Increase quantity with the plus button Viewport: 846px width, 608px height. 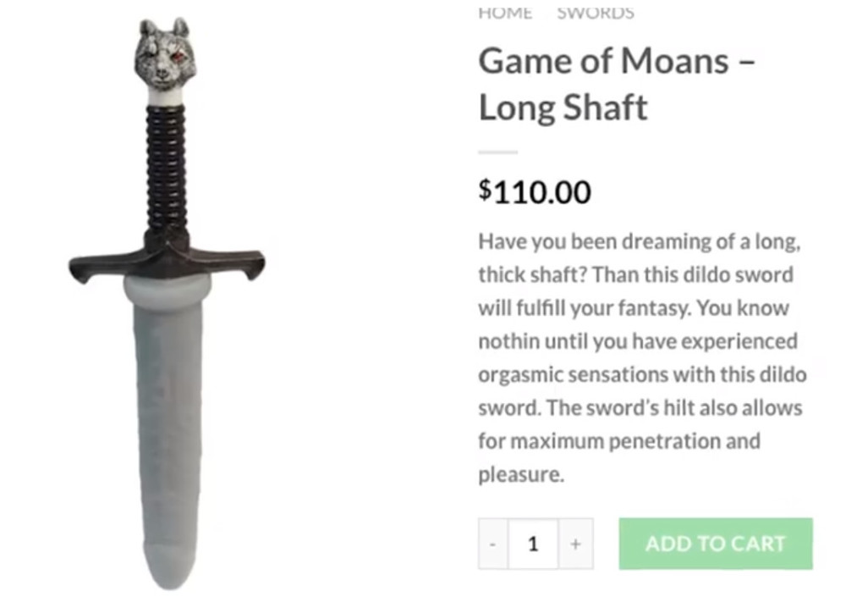pyautogui.click(x=575, y=544)
